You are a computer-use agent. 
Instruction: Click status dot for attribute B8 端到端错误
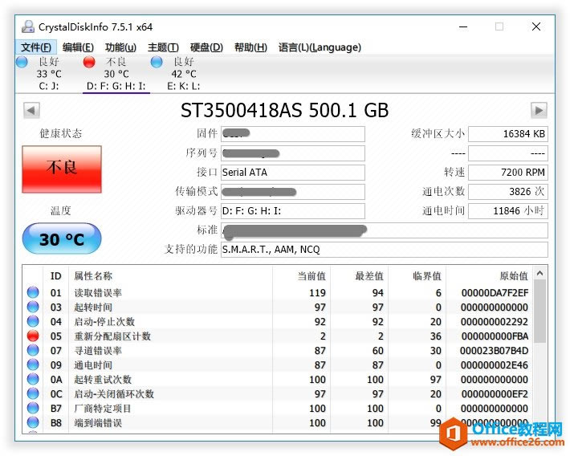coord(33,422)
